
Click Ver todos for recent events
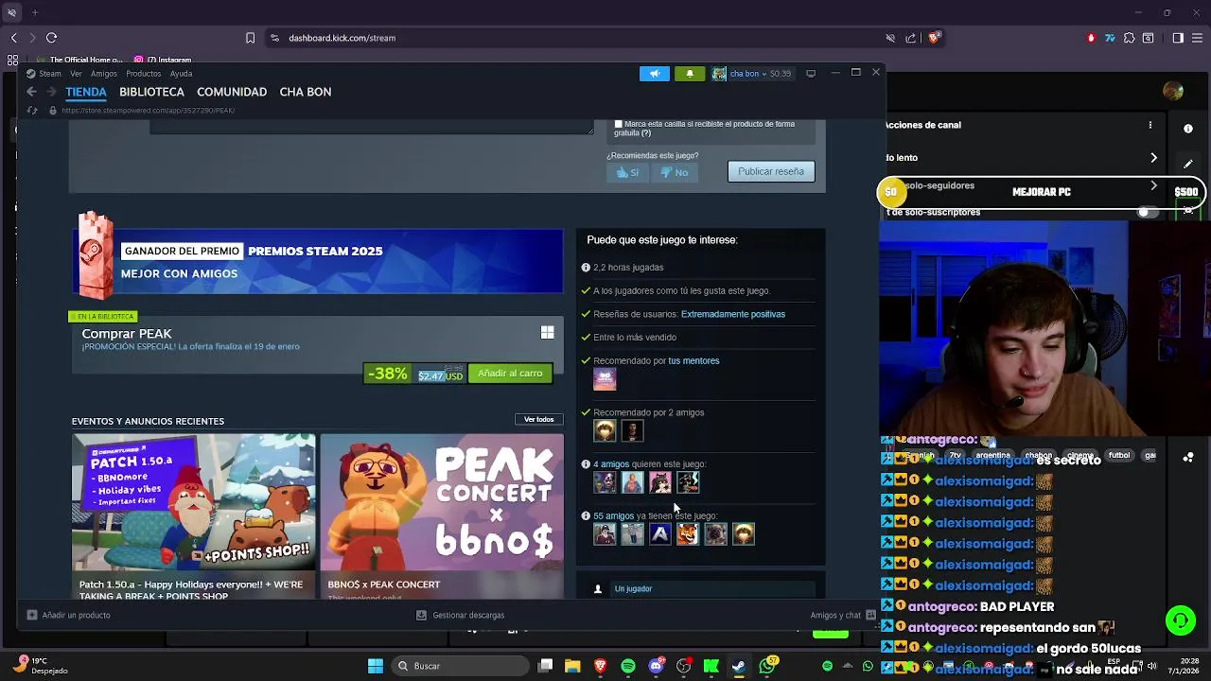539,419
